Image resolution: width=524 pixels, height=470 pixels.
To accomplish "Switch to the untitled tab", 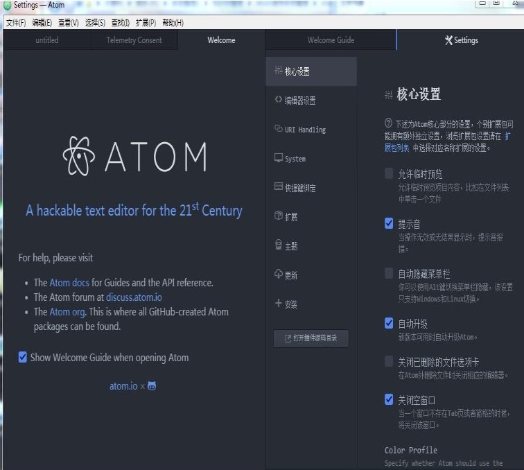I will tap(47, 40).
